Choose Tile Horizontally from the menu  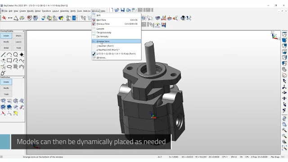pos(117,32)
